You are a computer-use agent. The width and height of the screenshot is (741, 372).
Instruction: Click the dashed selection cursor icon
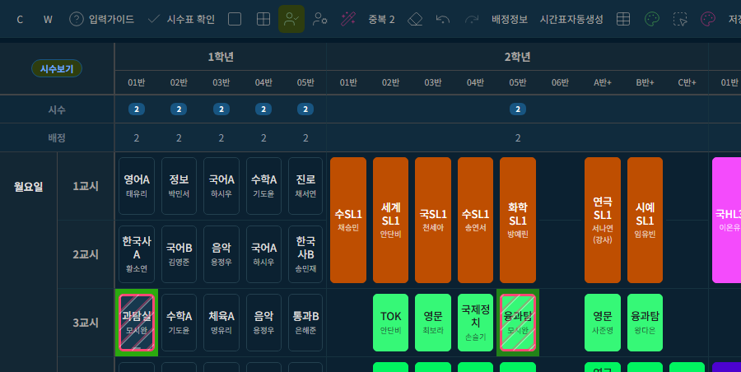click(x=680, y=19)
